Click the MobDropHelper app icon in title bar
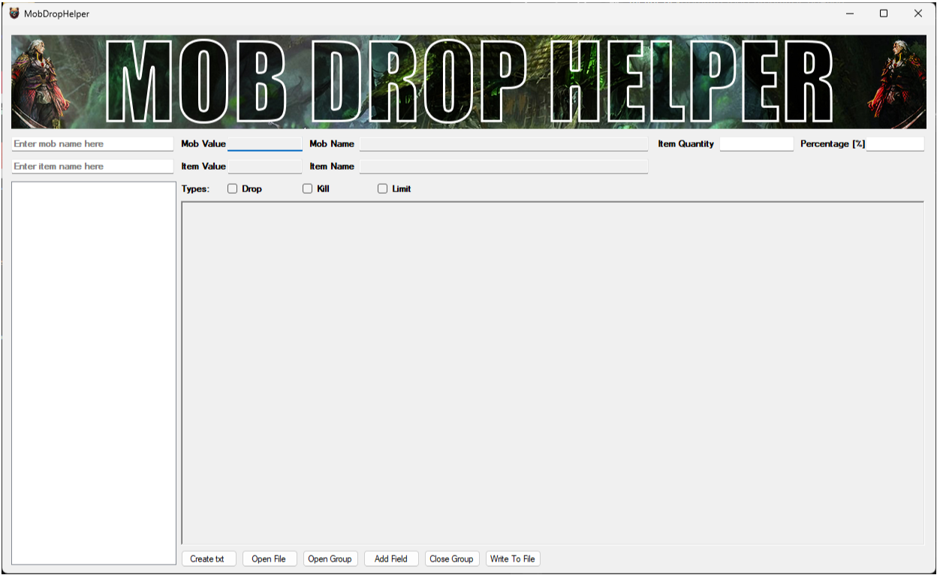Screen dimensions: 937x575 point(14,14)
